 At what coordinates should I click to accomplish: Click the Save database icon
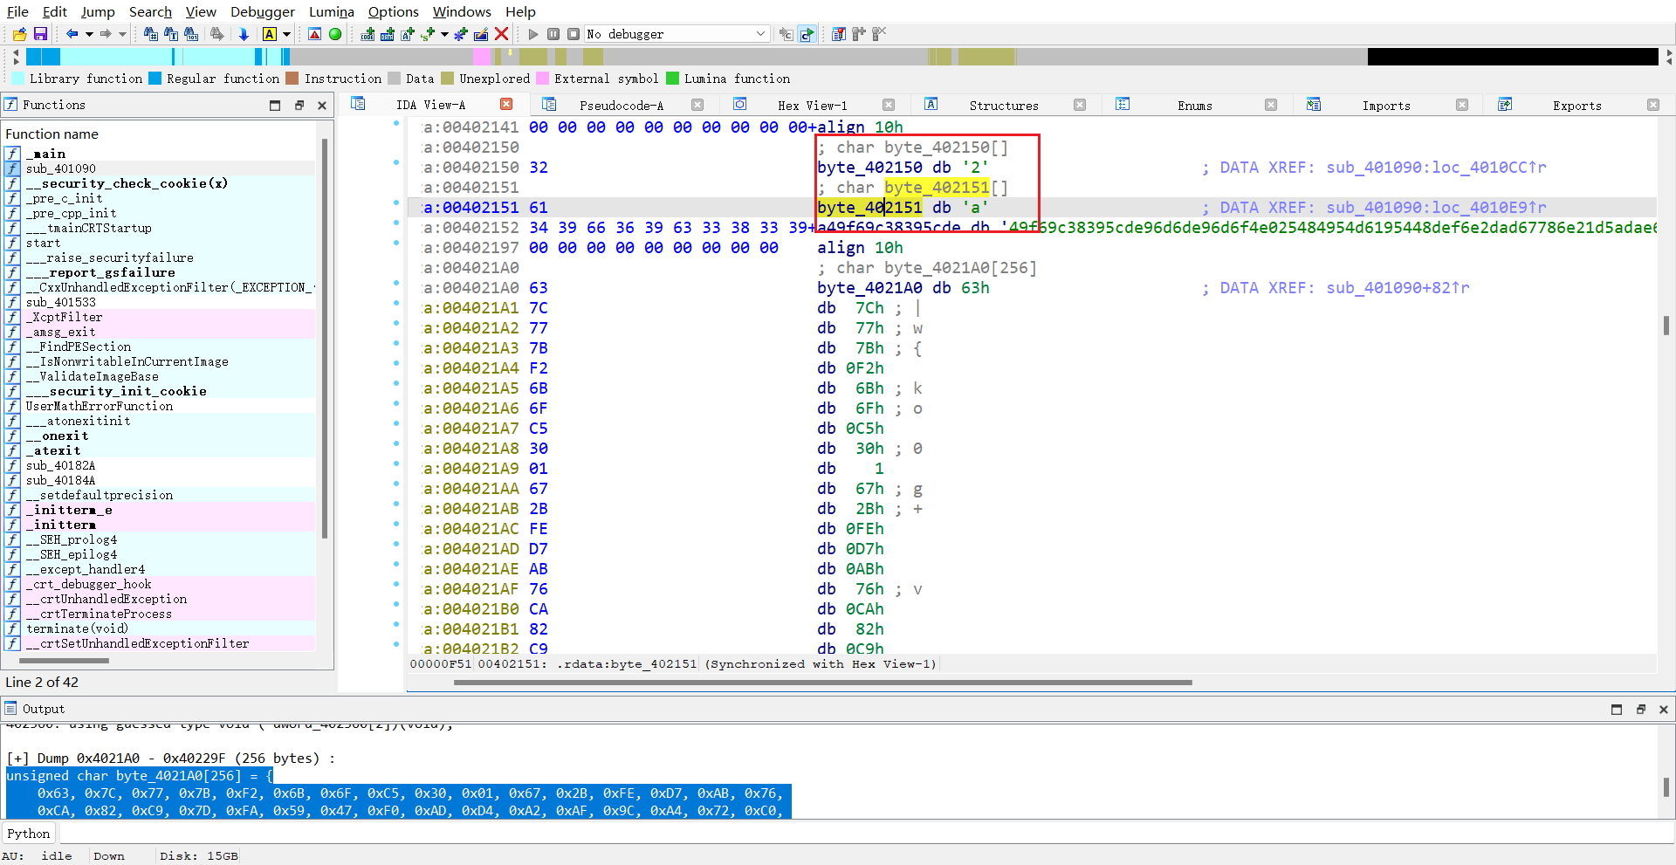coord(40,34)
